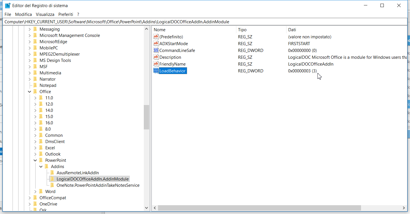
Task: Click the Narrator folder icon
Action: pyautogui.click(x=35, y=79)
